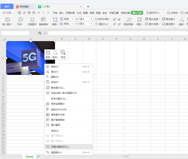Viewport: 188px width, 159px height.
Task: Click the increase contrast icon
Action: click(x=115, y=19)
